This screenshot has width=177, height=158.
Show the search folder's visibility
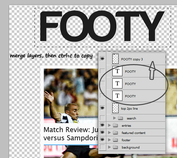point(102,118)
